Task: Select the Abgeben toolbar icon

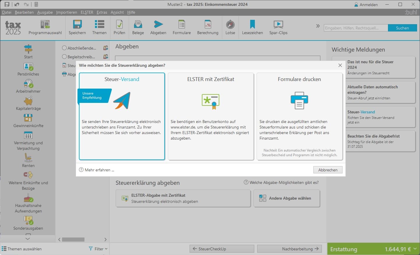Action: click(158, 28)
